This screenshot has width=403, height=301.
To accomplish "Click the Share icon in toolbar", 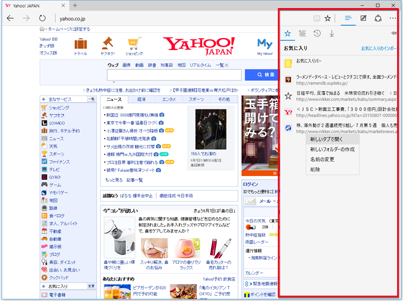I will [x=378, y=18].
